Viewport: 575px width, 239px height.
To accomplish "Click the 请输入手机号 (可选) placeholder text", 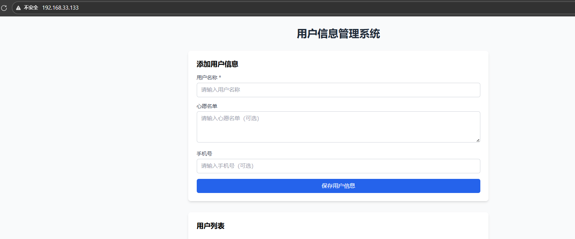I will [x=227, y=166].
